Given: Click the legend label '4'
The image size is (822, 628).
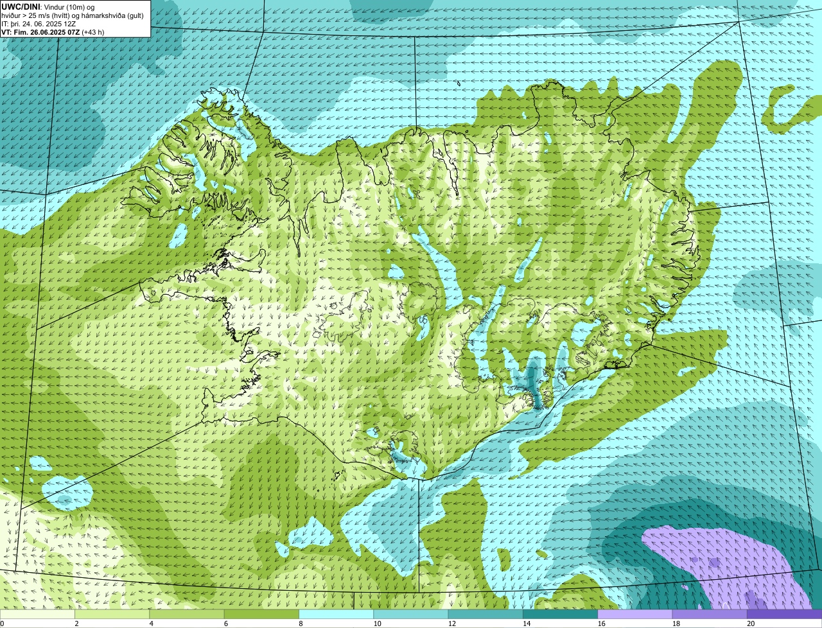Looking at the screenshot, I should click(x=152, y=624).
